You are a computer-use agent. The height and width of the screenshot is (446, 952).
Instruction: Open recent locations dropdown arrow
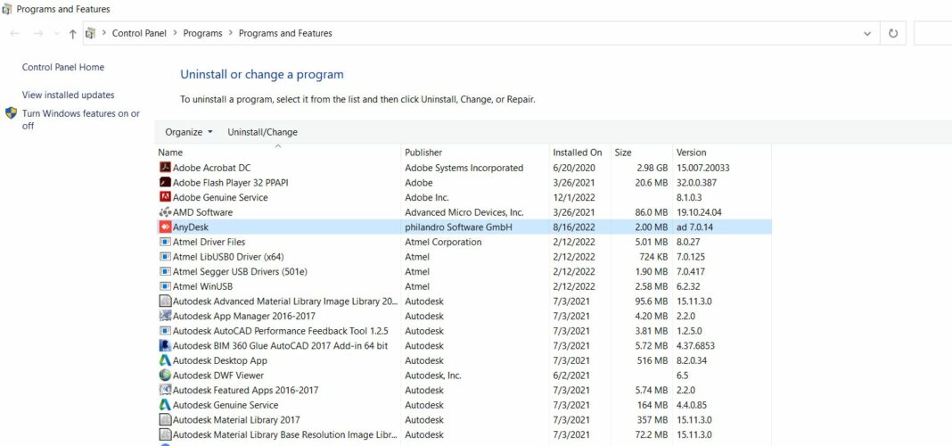click(x=57, y=34)
